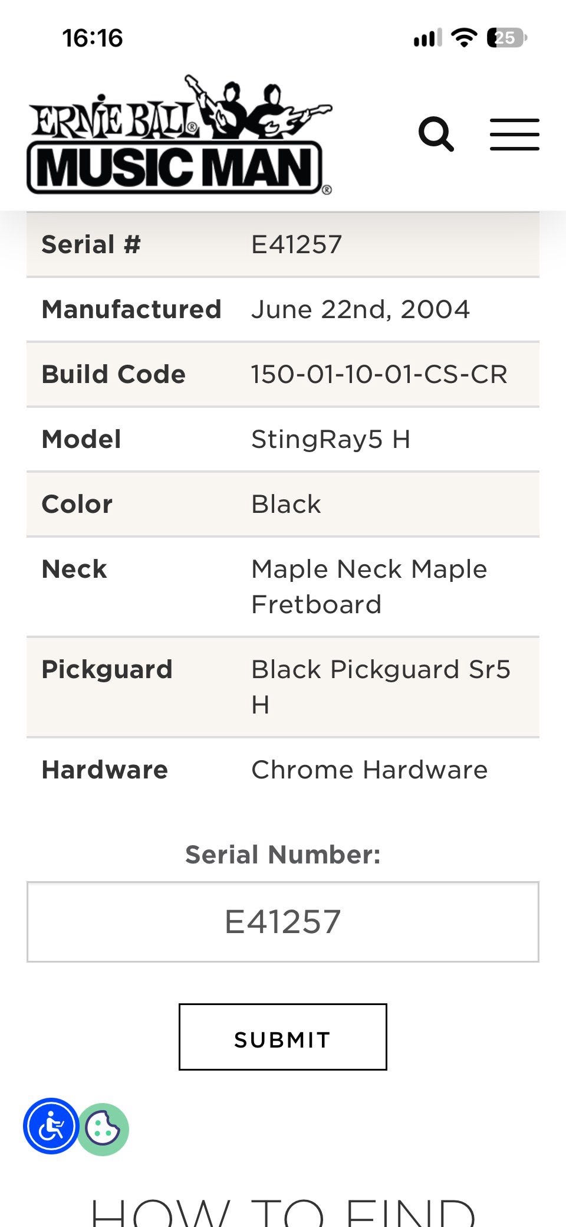Tap the 16:16 clock in status bar
Screen dimensions: 566x1227
[93, 38]
